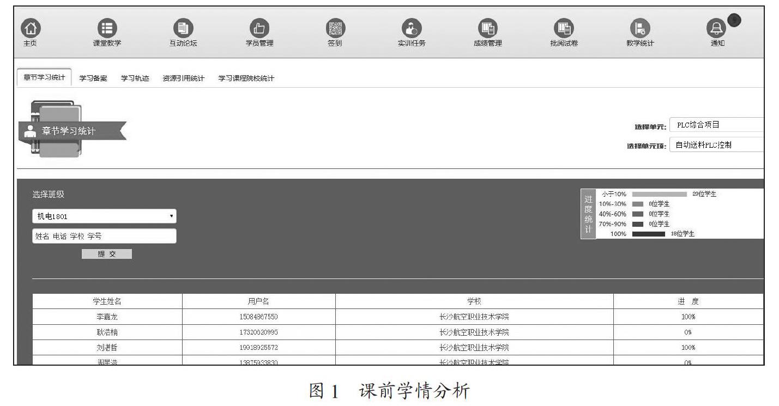Click the 40%-60% progress legend swatch
The width and height of the screenshot is (779, 406).
coord(637,214)
